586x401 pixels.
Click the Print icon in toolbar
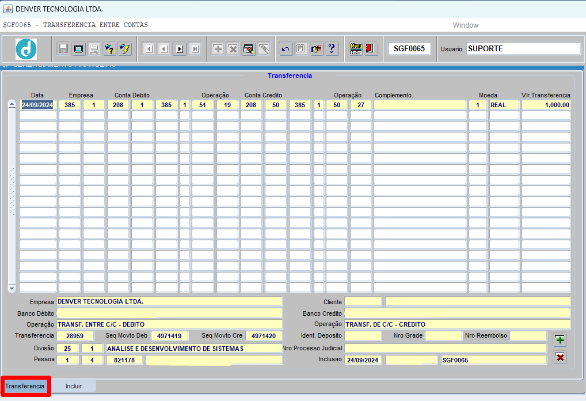(x=94, y=48)
